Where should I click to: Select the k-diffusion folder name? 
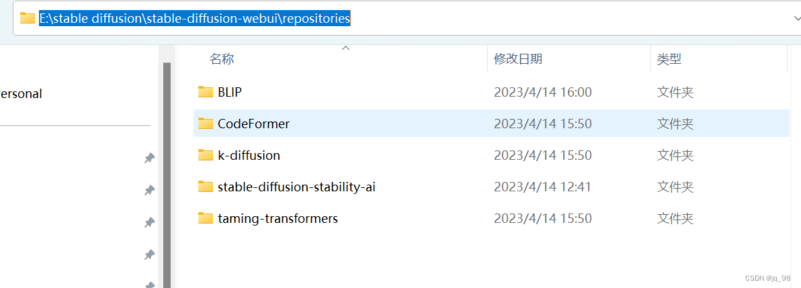point(249,155)
